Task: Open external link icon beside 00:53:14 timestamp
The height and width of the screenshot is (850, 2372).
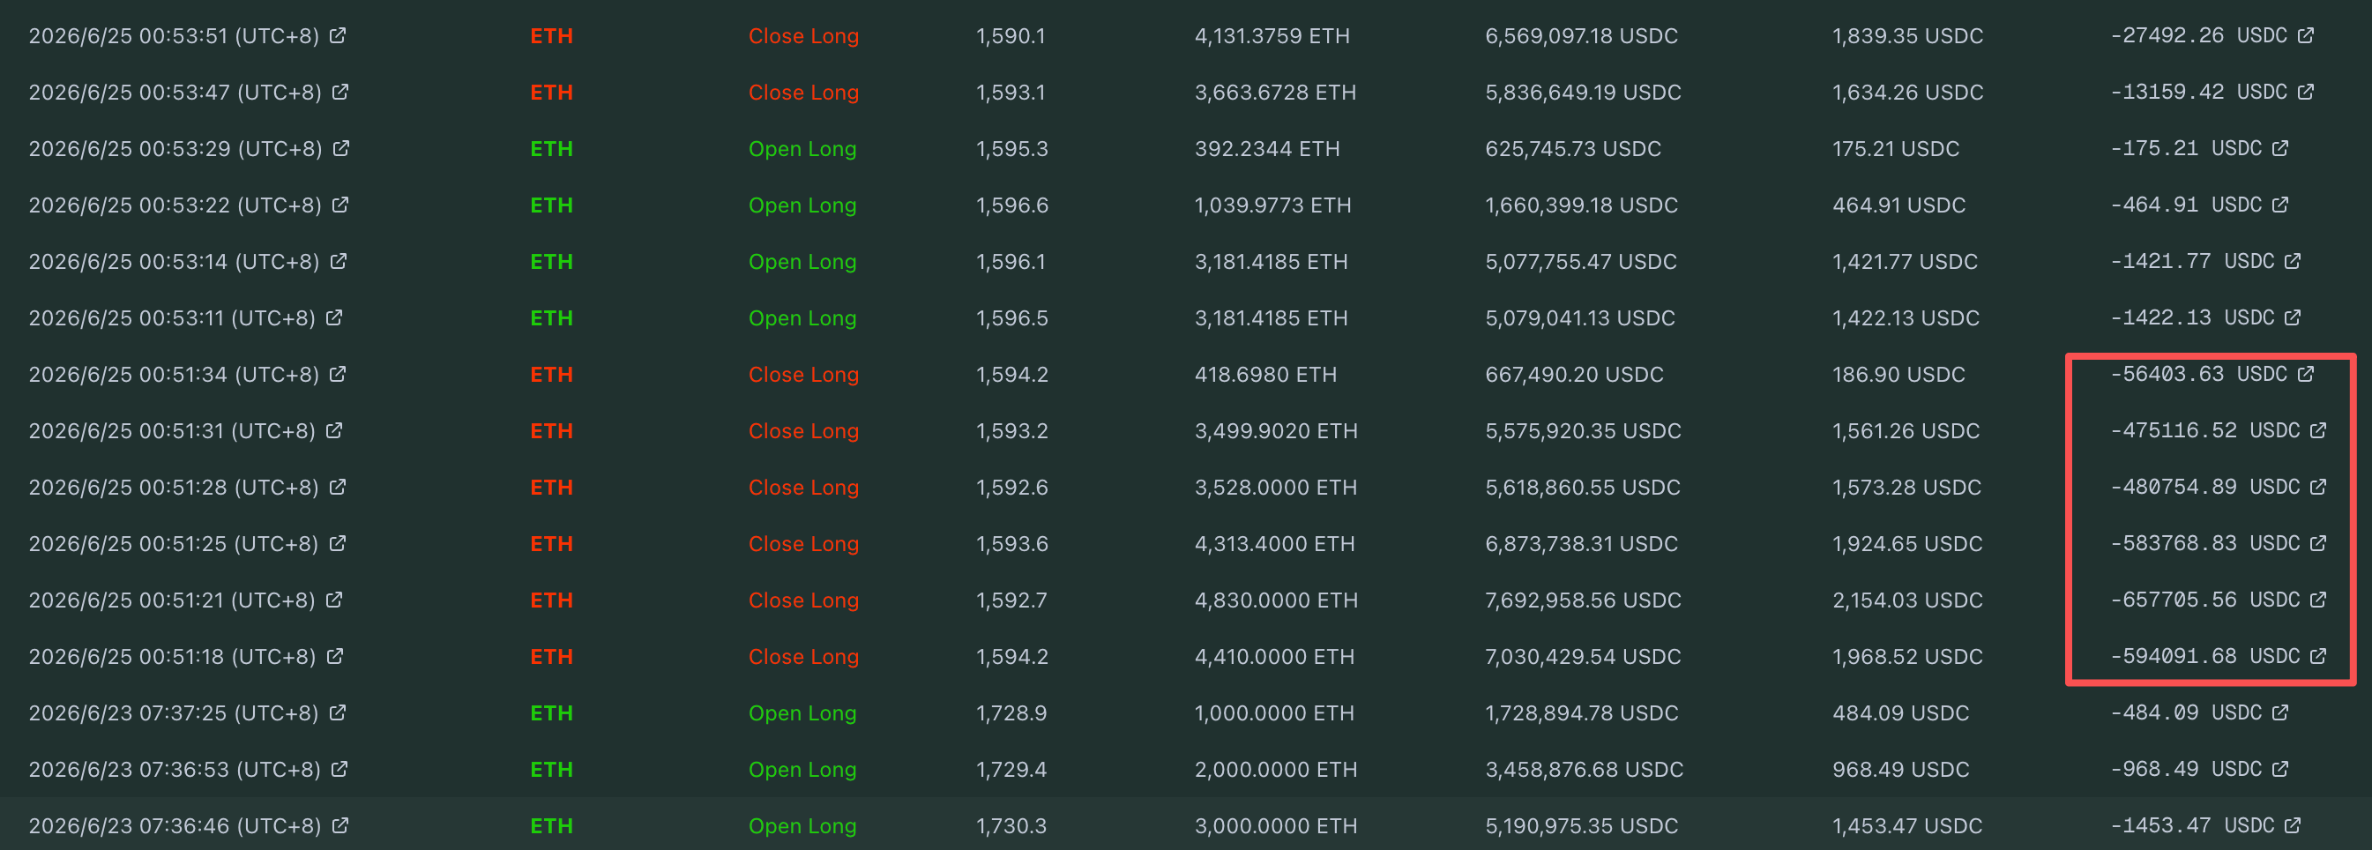Action: coord(339,262)
